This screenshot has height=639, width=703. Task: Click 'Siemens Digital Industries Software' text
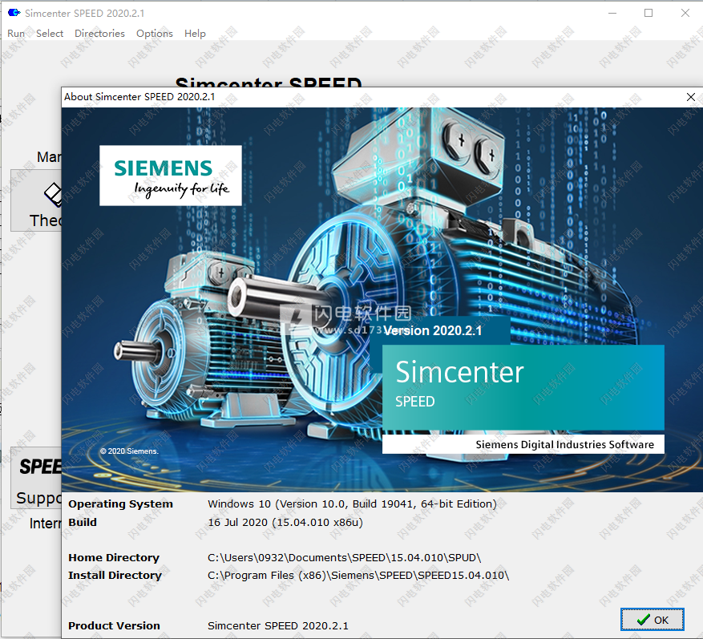pyautogui.click(x=565, y=444)
